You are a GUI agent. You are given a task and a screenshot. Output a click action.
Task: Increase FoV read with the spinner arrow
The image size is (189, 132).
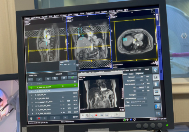pyautogui.click(x=144, y=76)
